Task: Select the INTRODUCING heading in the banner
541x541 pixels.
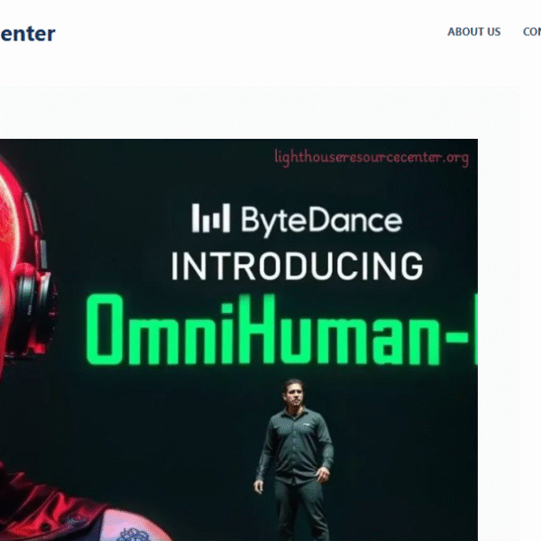Action: tap(297, 266)
